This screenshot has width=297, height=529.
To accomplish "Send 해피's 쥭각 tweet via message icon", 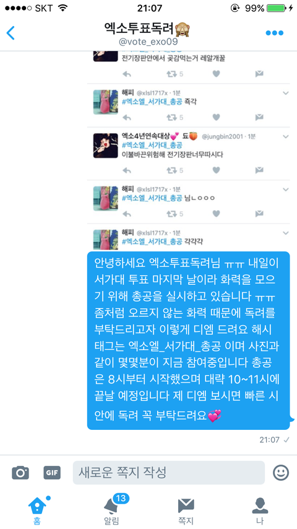I will click(x=259, y=118).
